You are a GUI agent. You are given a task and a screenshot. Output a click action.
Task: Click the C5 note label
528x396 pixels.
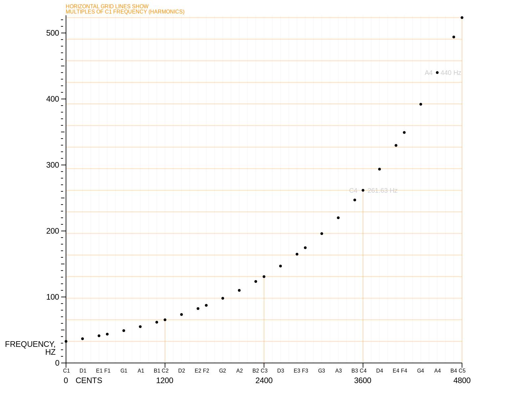[x=462, y=371]
